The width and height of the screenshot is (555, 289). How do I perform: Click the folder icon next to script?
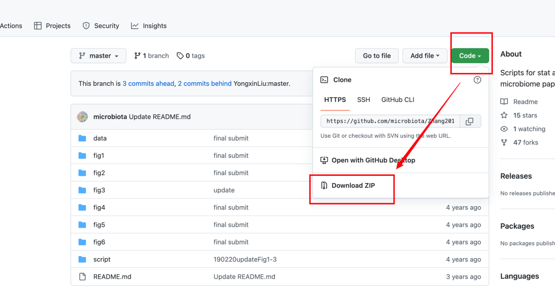[x=82, y=259]
